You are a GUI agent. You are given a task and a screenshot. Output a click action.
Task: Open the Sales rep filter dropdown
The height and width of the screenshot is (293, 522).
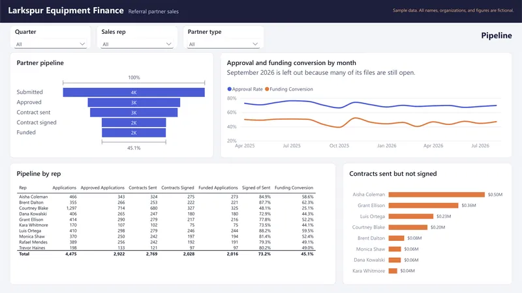pos(136,44)
